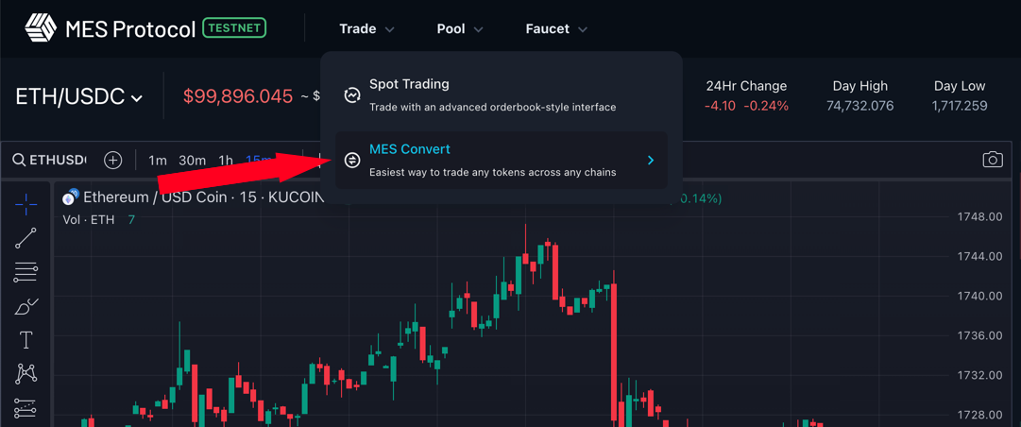Select the trend line drawing tool
The image size is (1021, 427).
26,238
